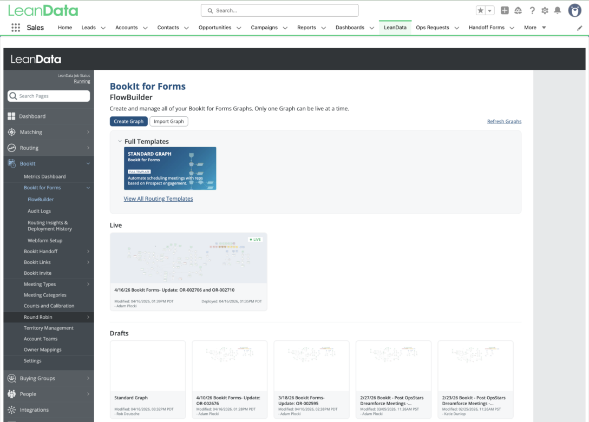
Task: Click the BookIt sidebar icon
Action: click(11, 163)
